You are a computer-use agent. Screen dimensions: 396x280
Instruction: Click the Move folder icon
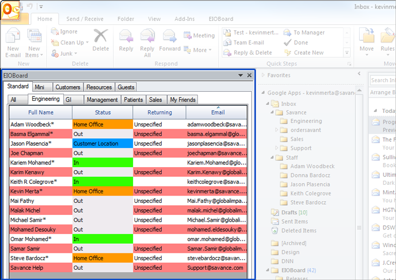tap(367, 36)
